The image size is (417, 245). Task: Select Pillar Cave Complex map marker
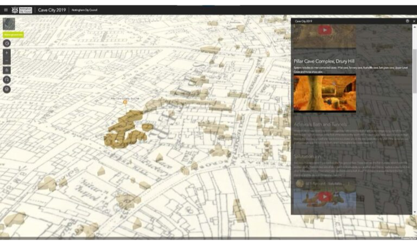pyautogui.click(x=125, y=102)
